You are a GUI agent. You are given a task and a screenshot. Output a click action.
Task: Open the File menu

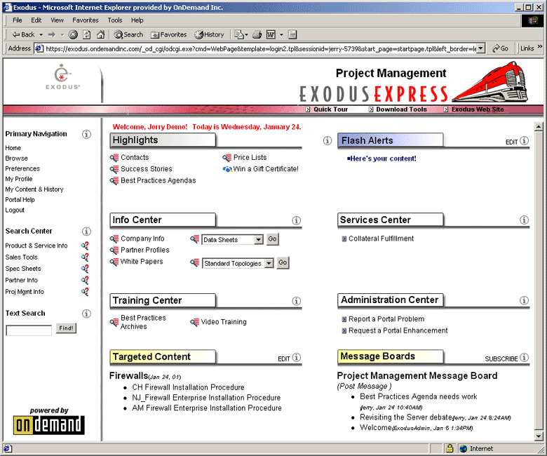[17, 20]
